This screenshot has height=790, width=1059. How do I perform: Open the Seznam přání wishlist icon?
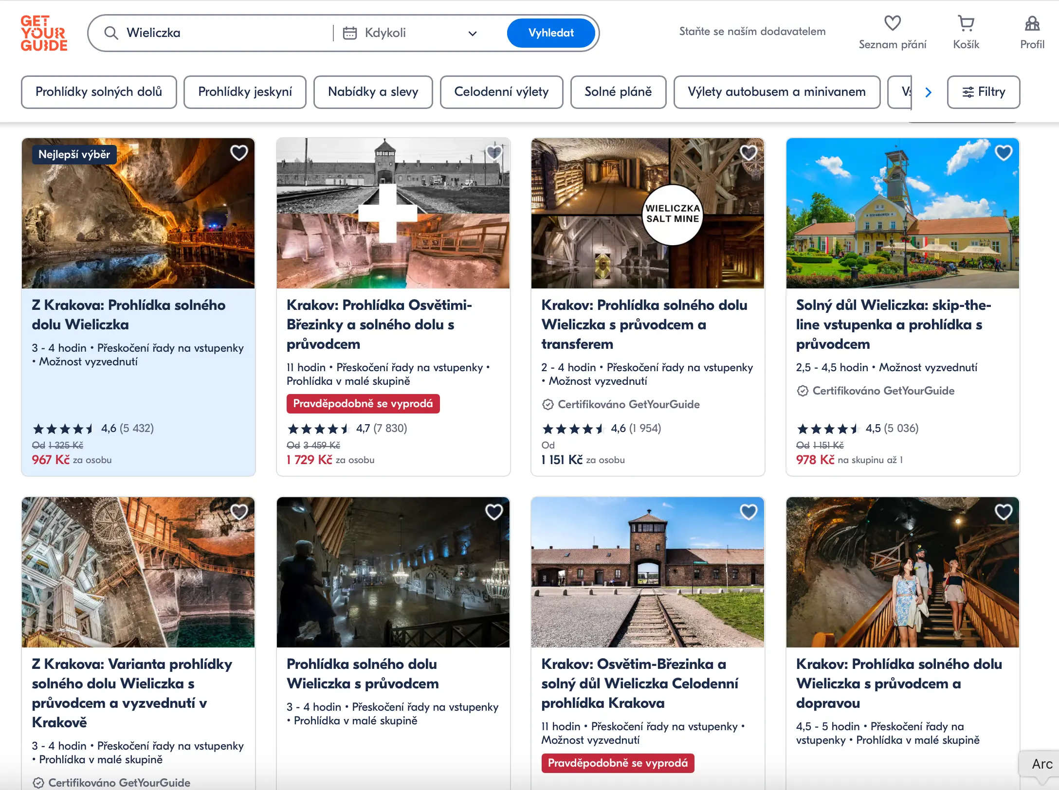coord(892,23)
